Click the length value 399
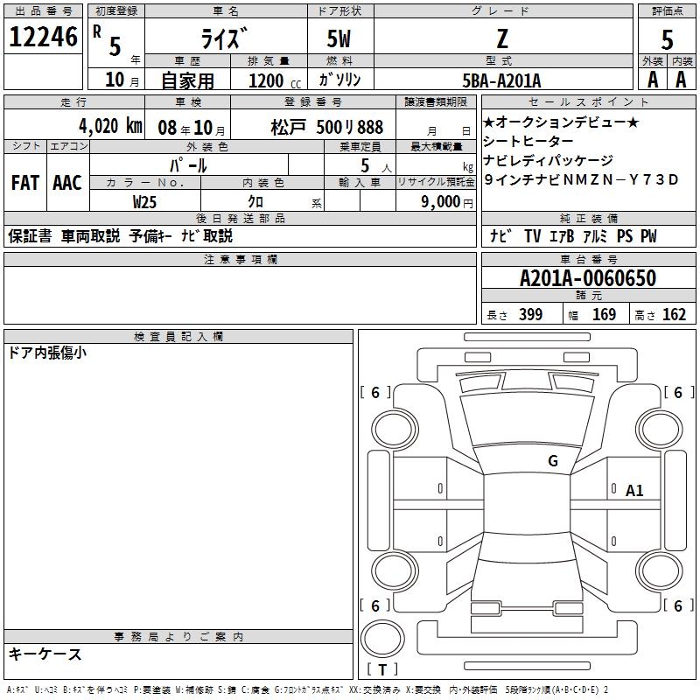 [530, 314]
